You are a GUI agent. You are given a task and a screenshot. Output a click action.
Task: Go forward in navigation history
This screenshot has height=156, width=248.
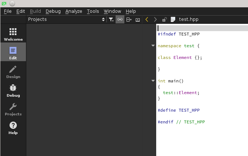tap(155, 19)
